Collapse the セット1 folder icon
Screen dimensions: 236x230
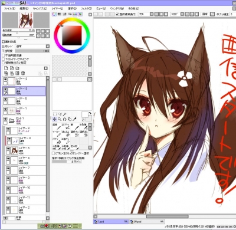coord(12,120)
